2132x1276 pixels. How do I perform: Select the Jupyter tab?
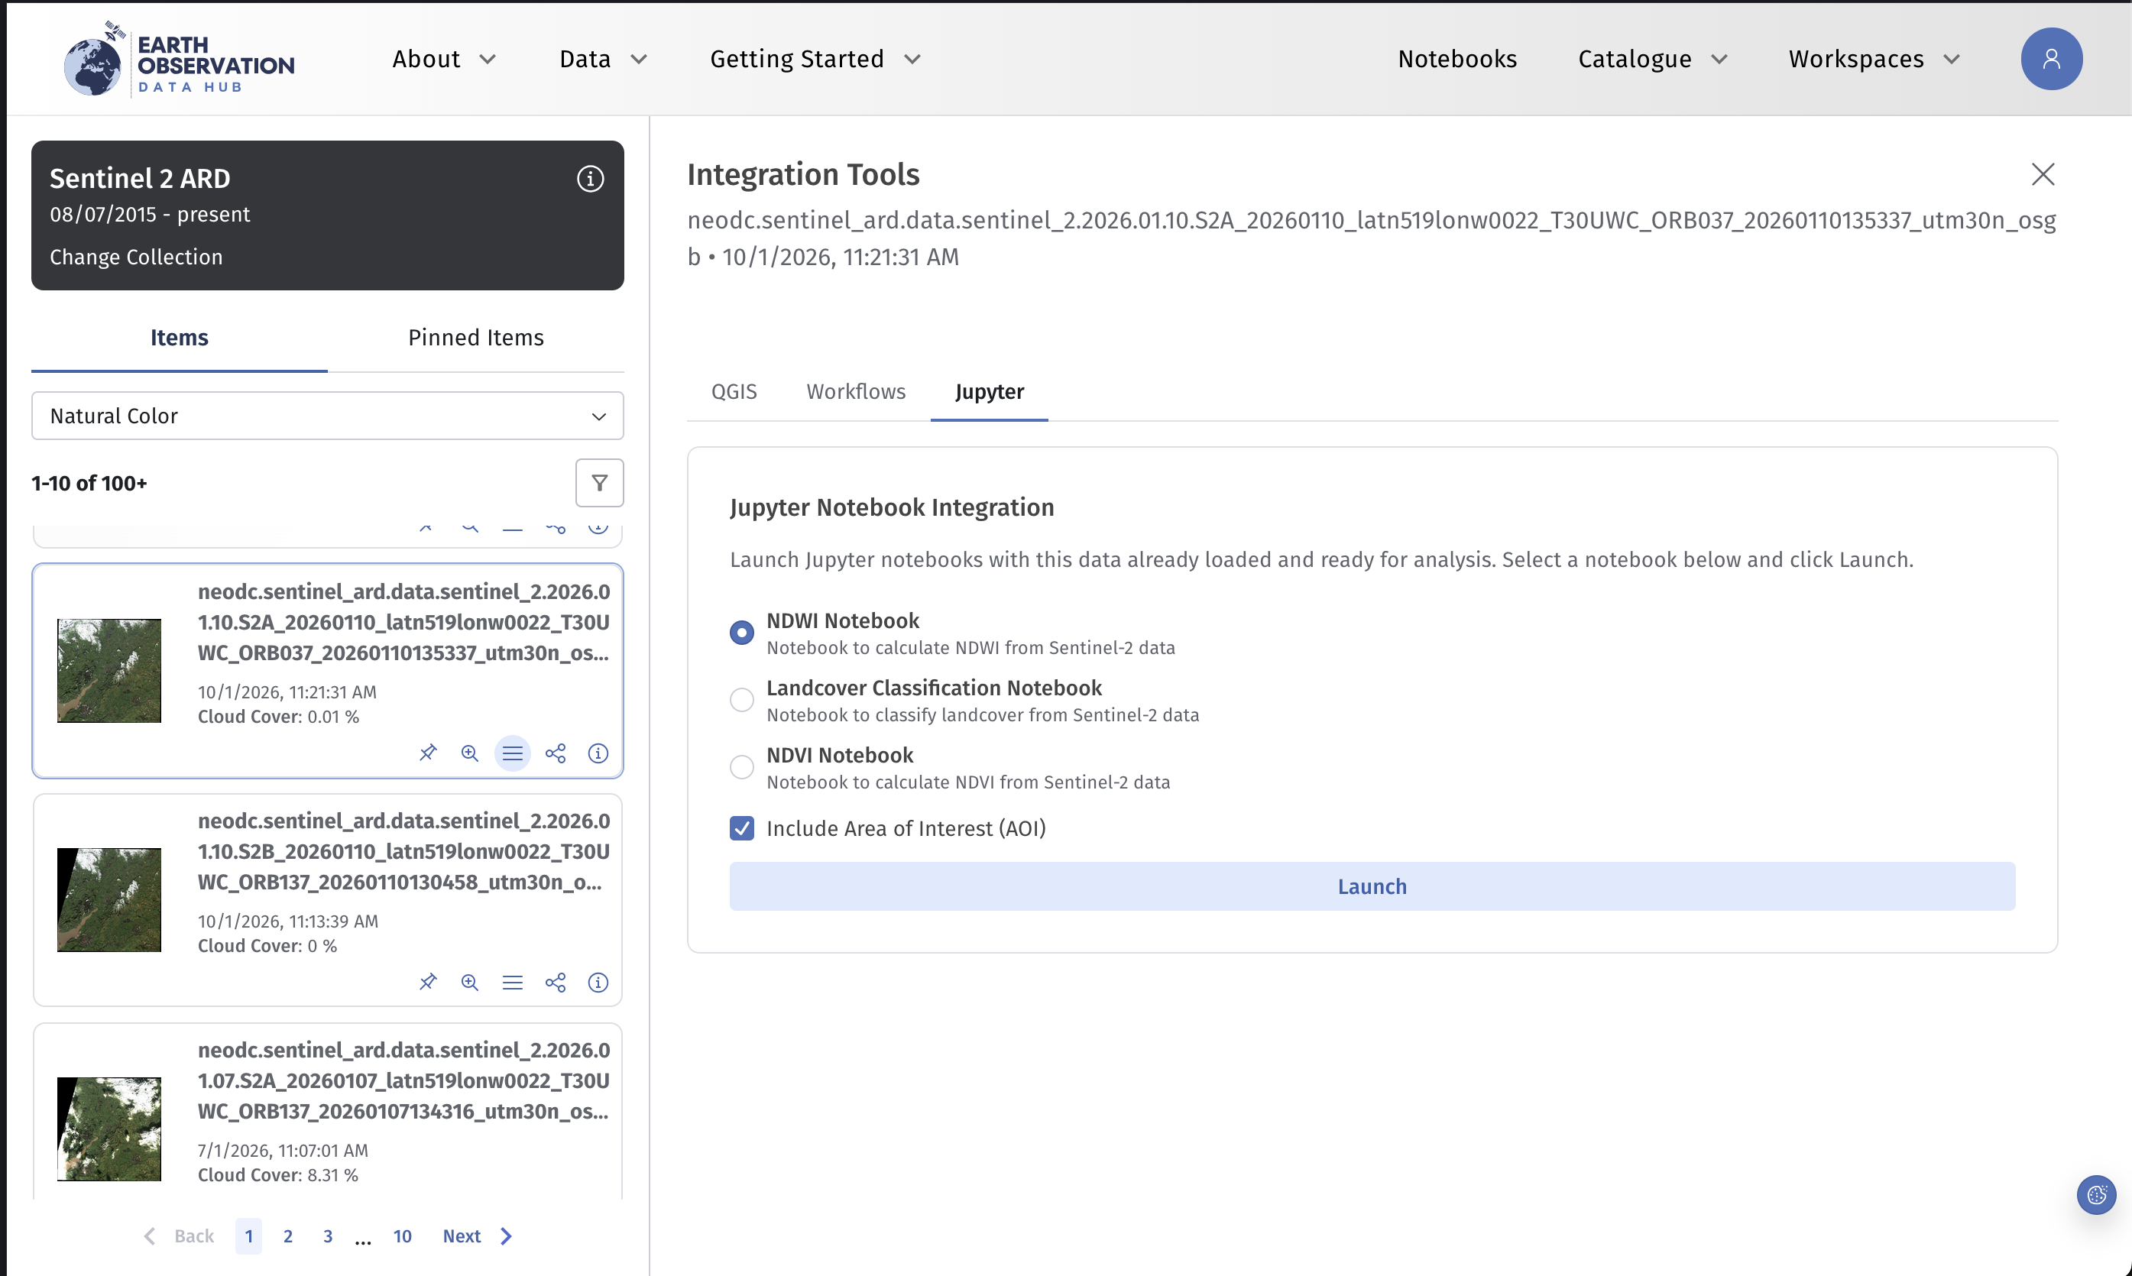pos(990,392)
